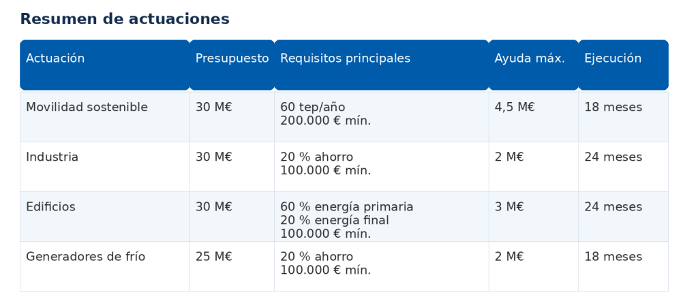Click the 60 % energía primaria text

347,207
